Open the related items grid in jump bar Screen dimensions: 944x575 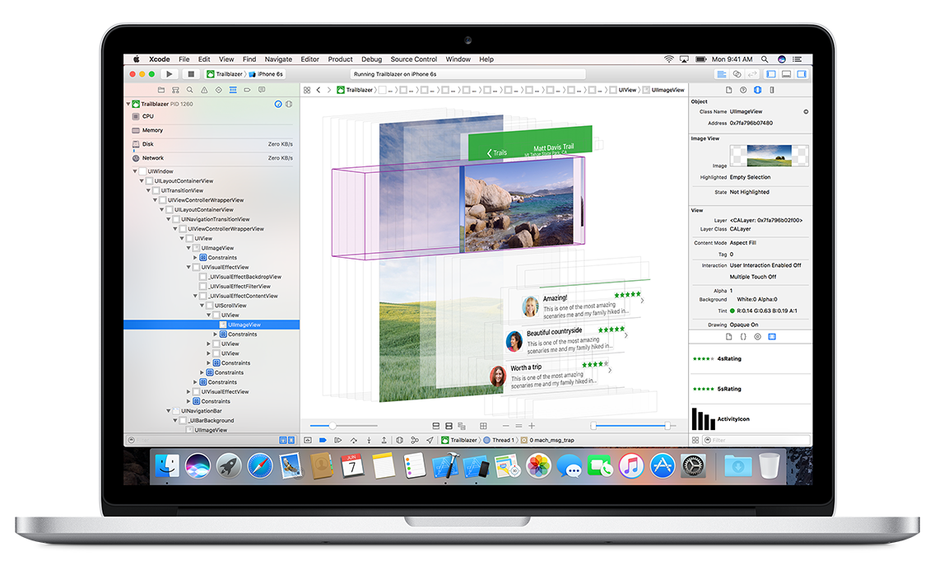pos(307,90)
